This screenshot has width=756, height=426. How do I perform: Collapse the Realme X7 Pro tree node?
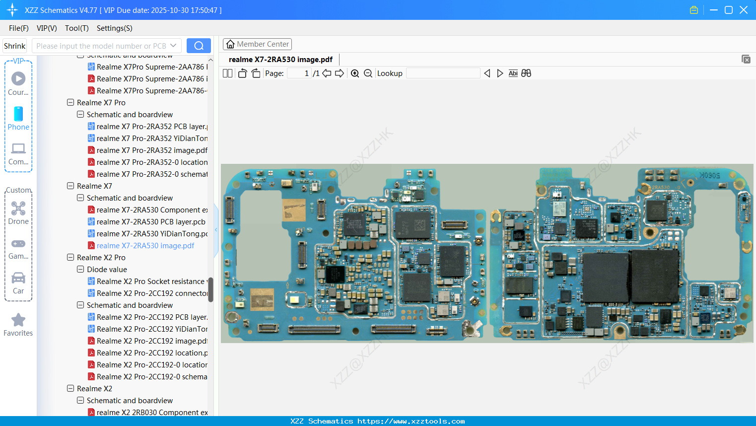[70, 103]
